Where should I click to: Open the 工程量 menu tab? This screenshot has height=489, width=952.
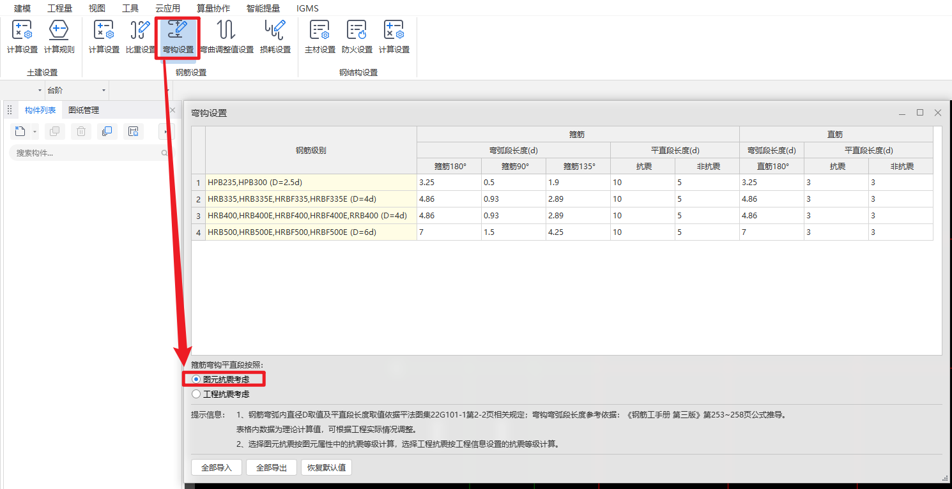(59, 8)
